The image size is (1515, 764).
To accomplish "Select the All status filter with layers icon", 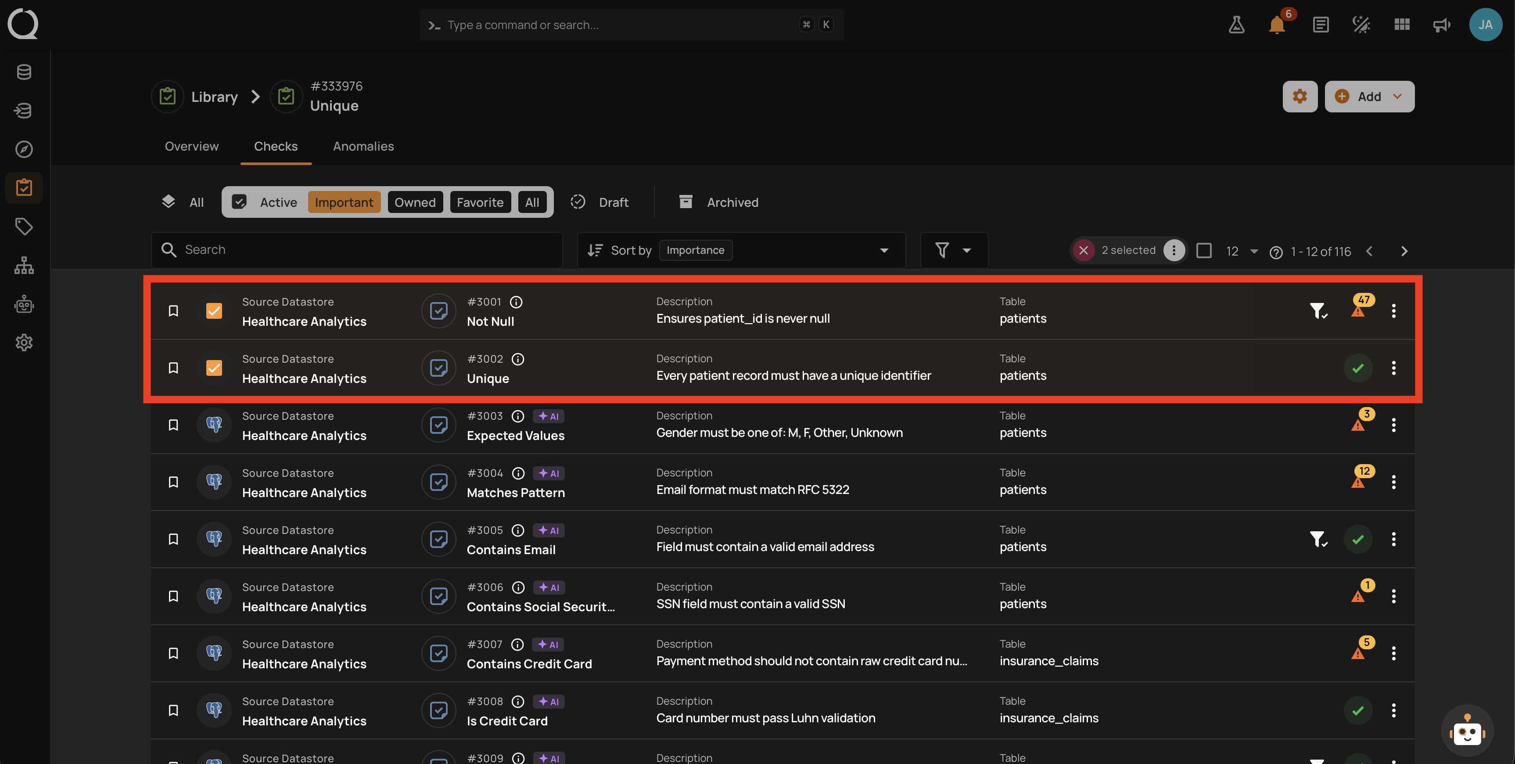I will tap(182, 202).
